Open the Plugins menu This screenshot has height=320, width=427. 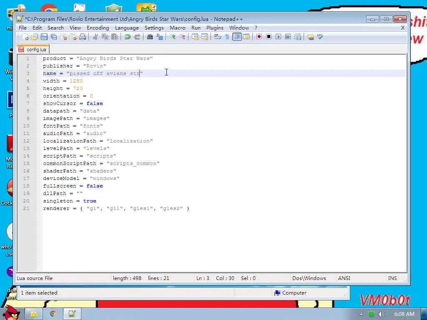[215, 28]
